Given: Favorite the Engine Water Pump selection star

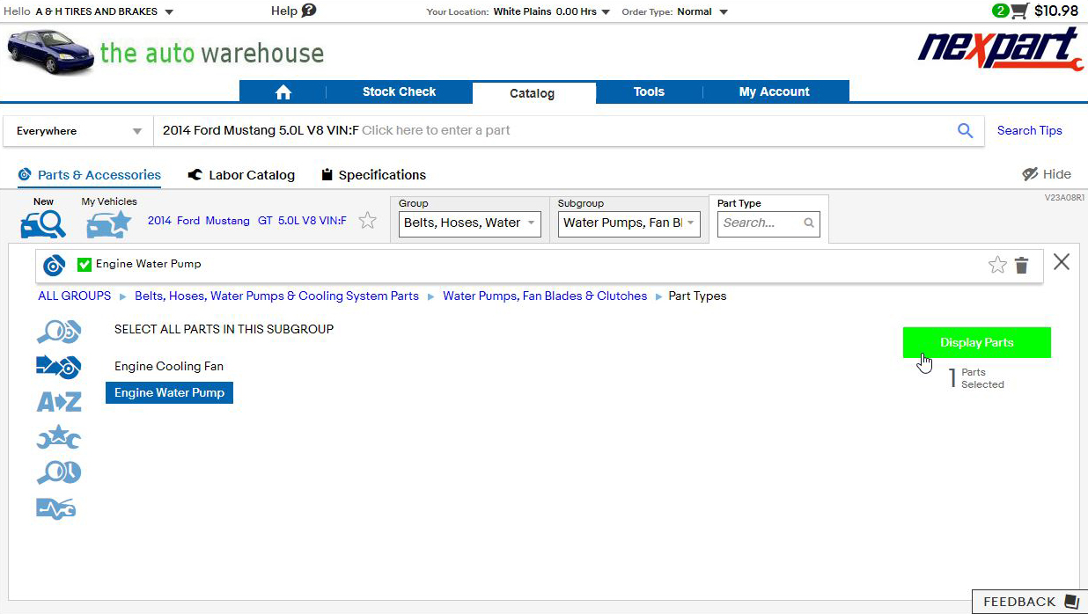Looking at the screenshot, I should coord(997,265).
